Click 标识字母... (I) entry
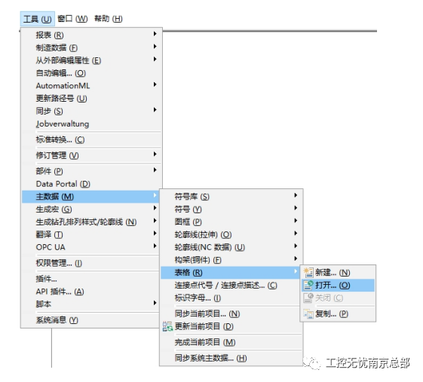This screenshot has height=382, width=423. click(231, 298)
